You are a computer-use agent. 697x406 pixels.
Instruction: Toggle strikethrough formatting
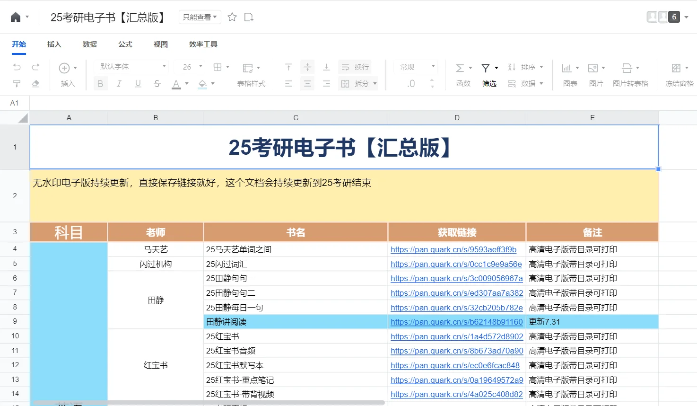[157, 84]
